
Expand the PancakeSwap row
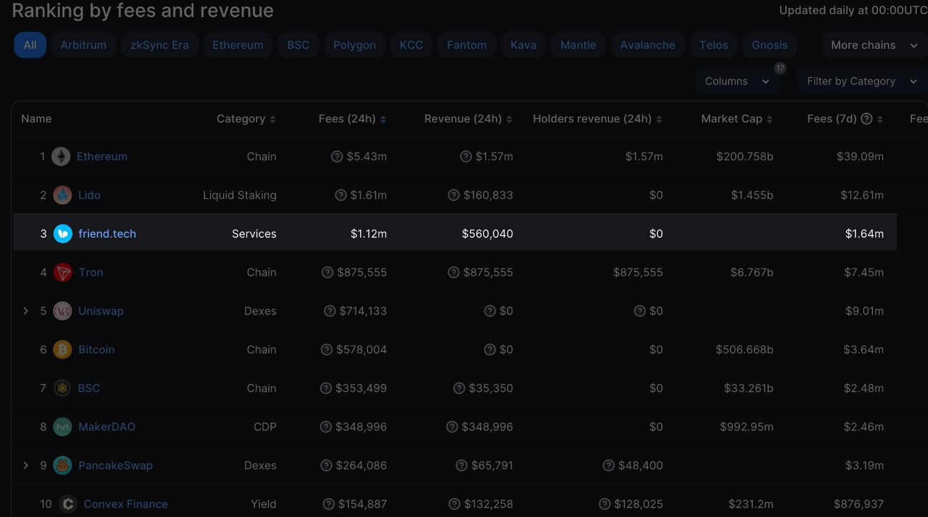pyautogui.click(x=25, y=465)
